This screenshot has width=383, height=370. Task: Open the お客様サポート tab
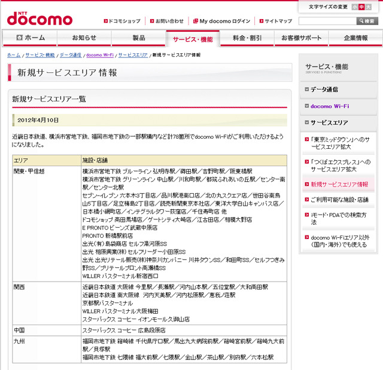(301, 38)
